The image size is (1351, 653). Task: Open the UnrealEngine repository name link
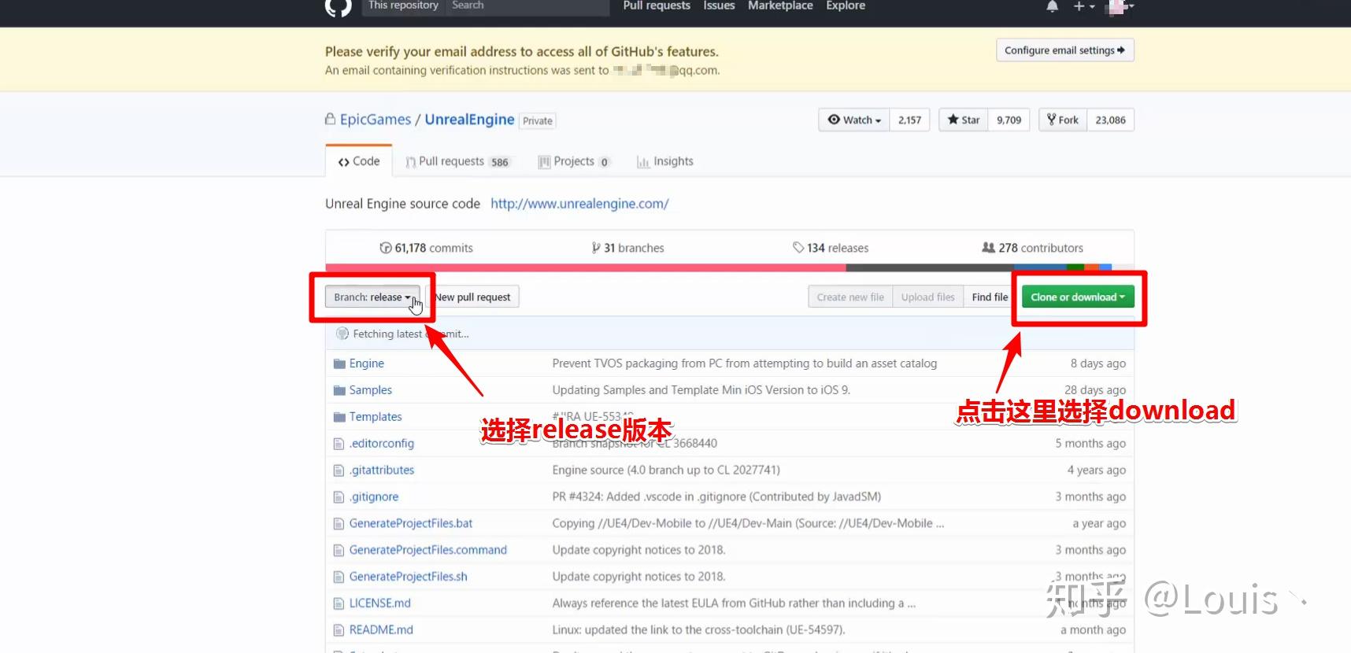(469, 120)
